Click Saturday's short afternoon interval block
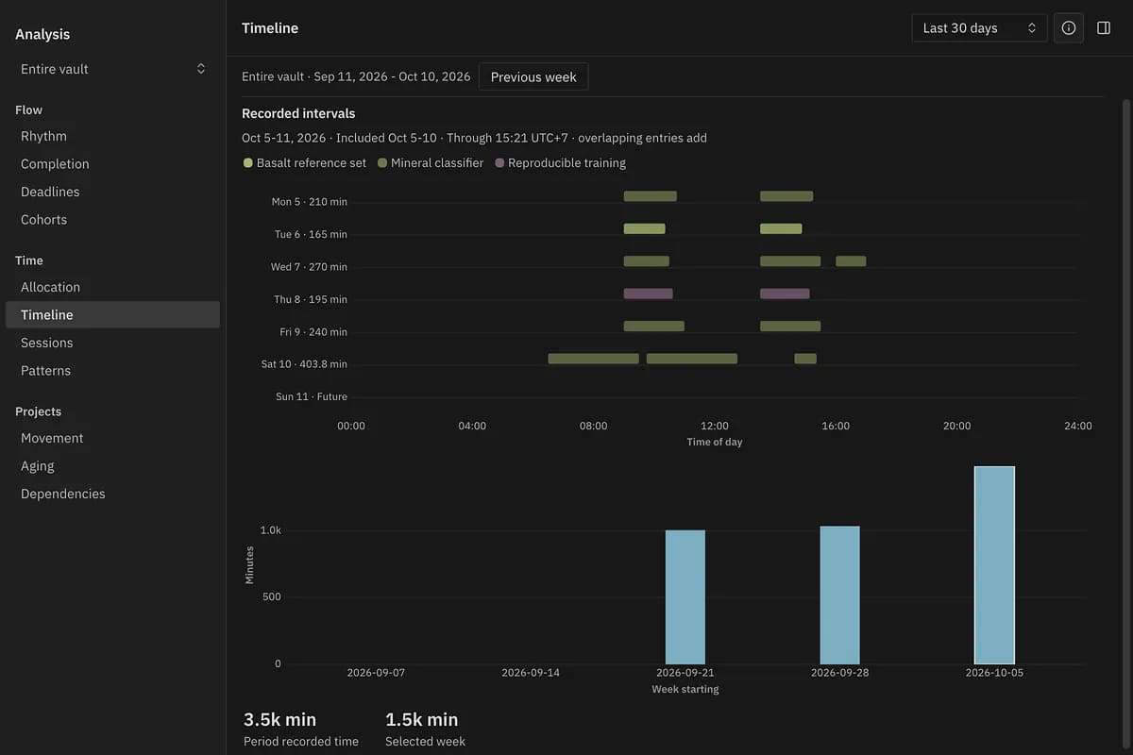This screenshot has height=755, width=1133. (x=805, y=359)
